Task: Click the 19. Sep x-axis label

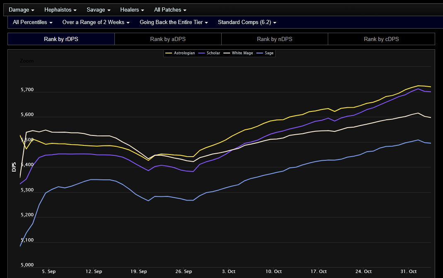Action: click(x=139, y=271)
